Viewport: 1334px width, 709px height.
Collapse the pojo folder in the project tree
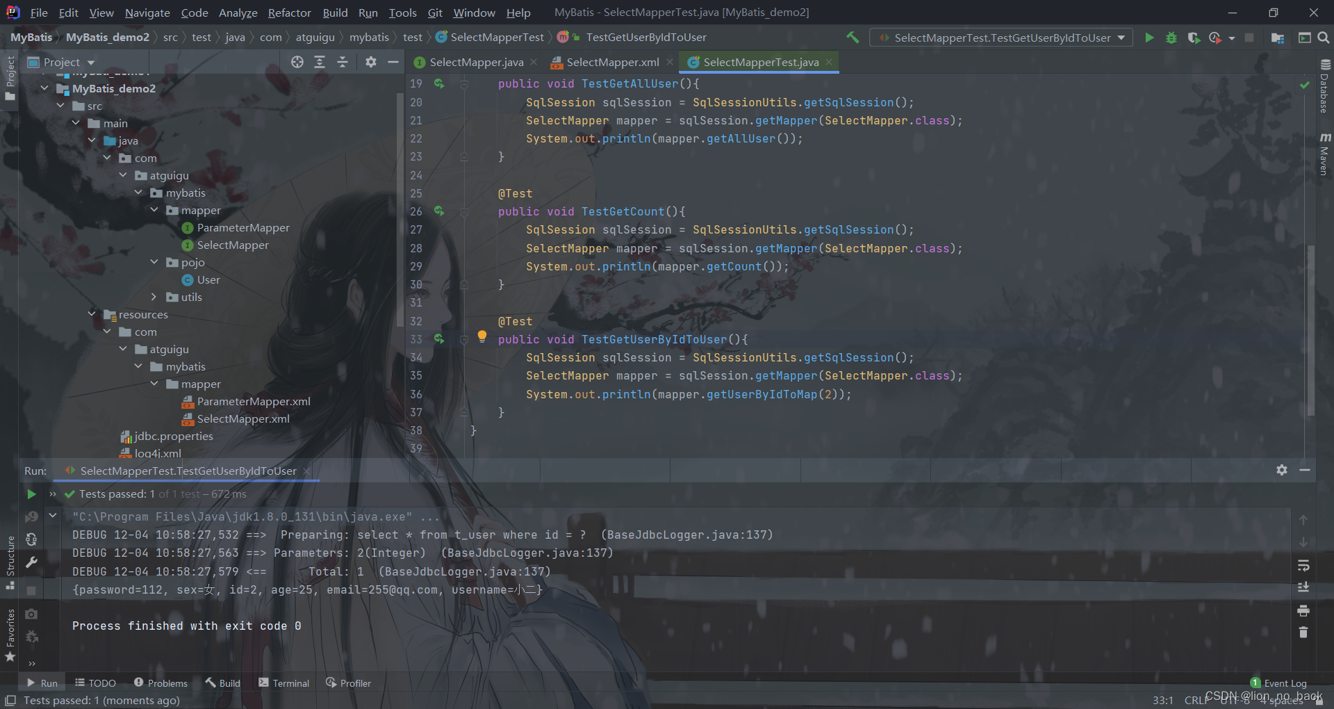coord(154,262)
